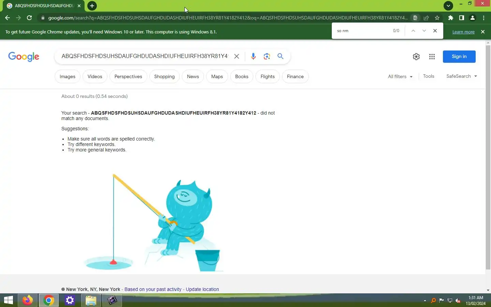The image size is (491, 307).
Task: Open the orange search tray icon
Action: click(433, 301)
